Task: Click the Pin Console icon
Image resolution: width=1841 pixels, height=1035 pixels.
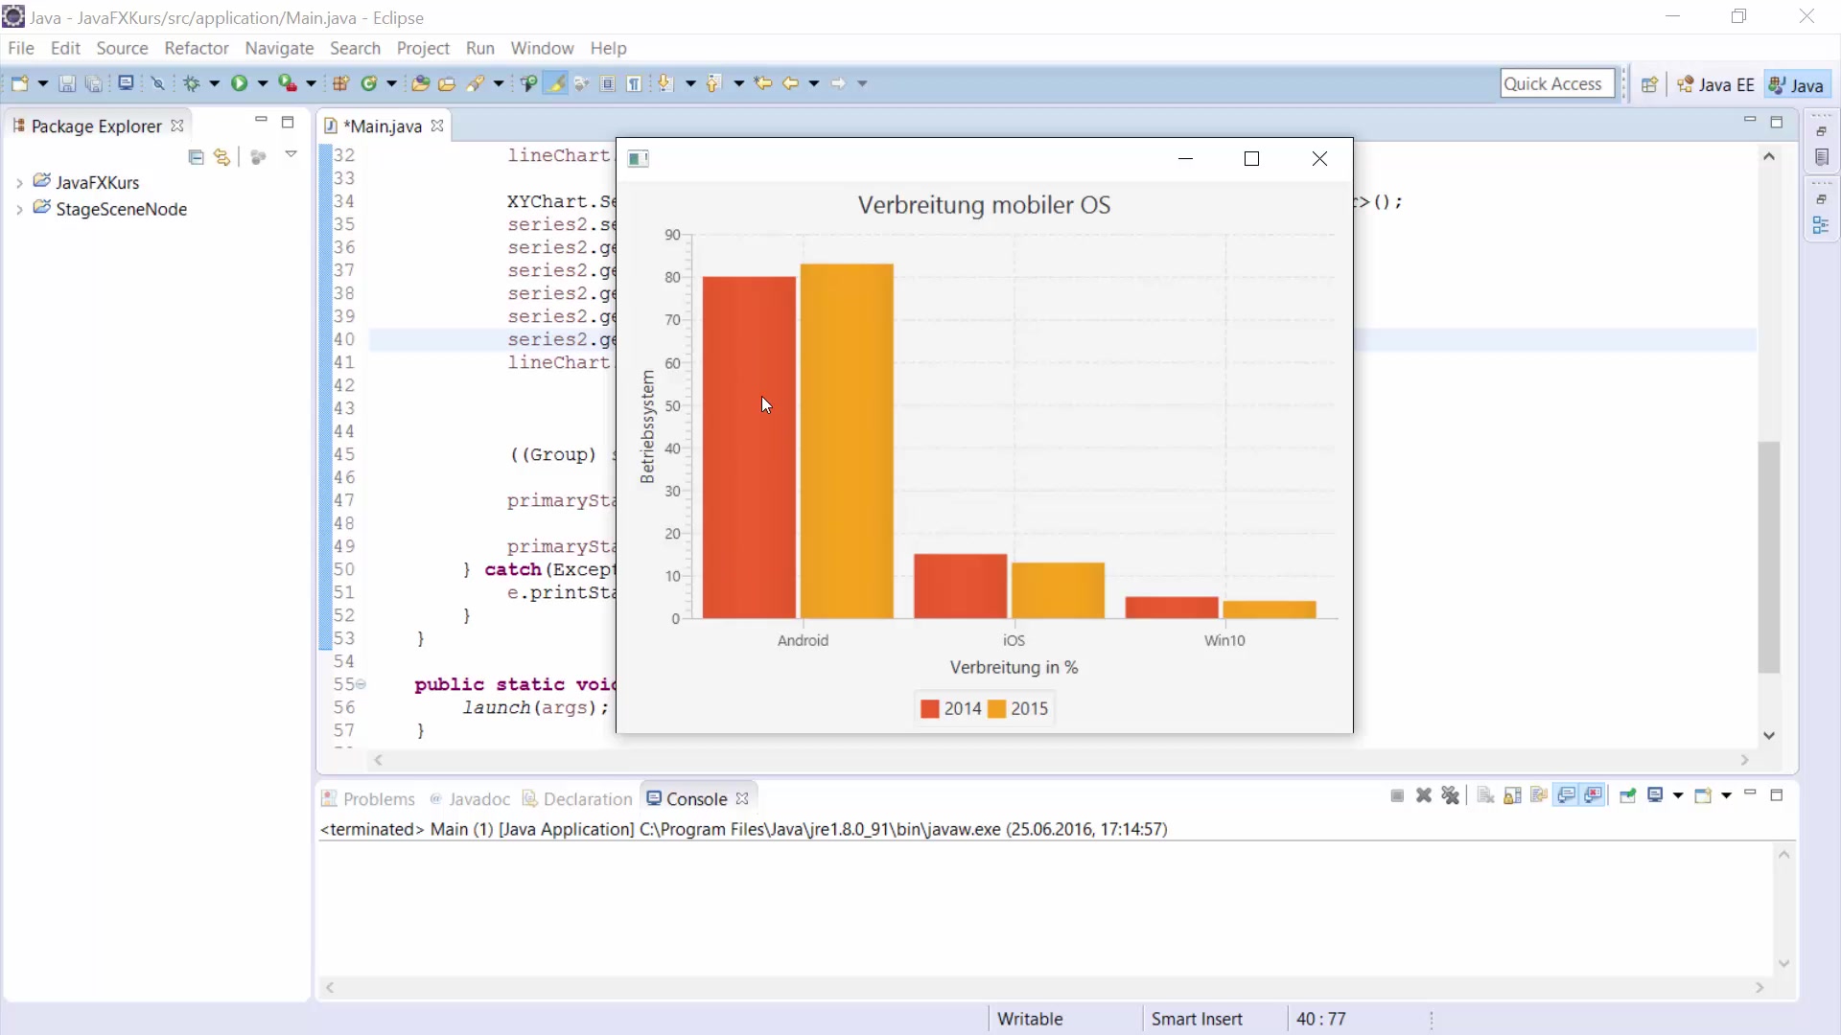Action: pyautogui.click(x=1627, y=795)
